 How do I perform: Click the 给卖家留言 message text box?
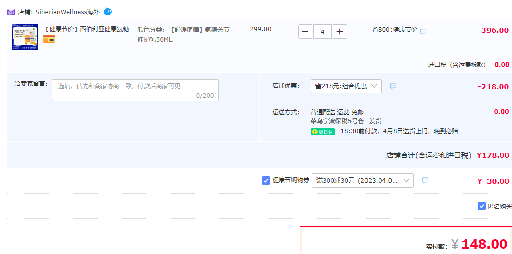pos(135,90)
